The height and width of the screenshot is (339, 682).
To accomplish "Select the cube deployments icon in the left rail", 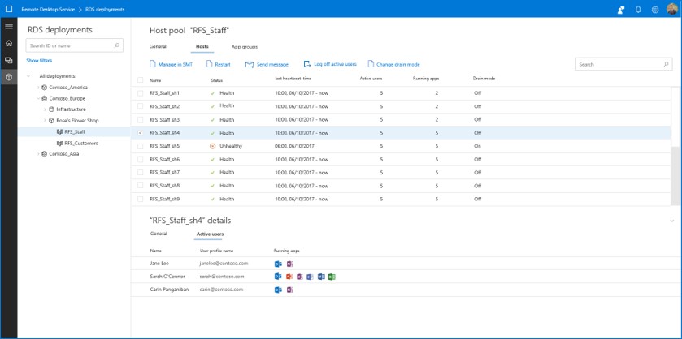I will (x=9, y=77).
